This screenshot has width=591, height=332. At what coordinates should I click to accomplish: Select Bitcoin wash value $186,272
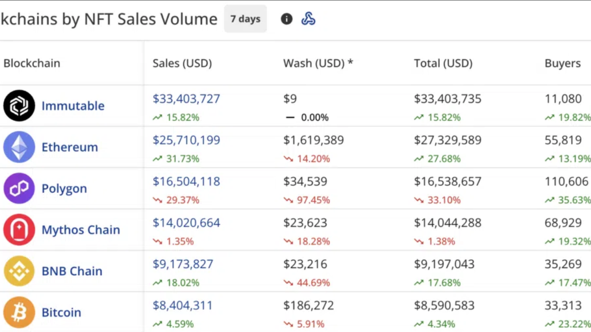tap(308, 305)
